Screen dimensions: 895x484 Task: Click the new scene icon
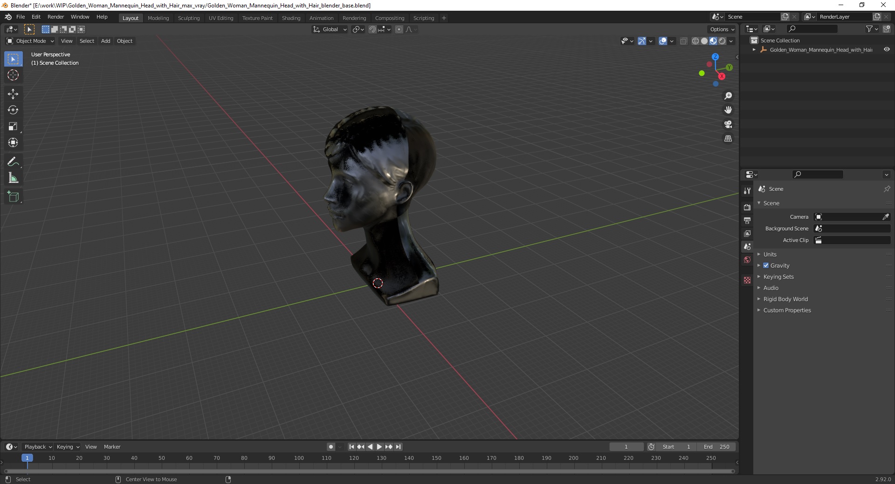[x=785, y=17]
